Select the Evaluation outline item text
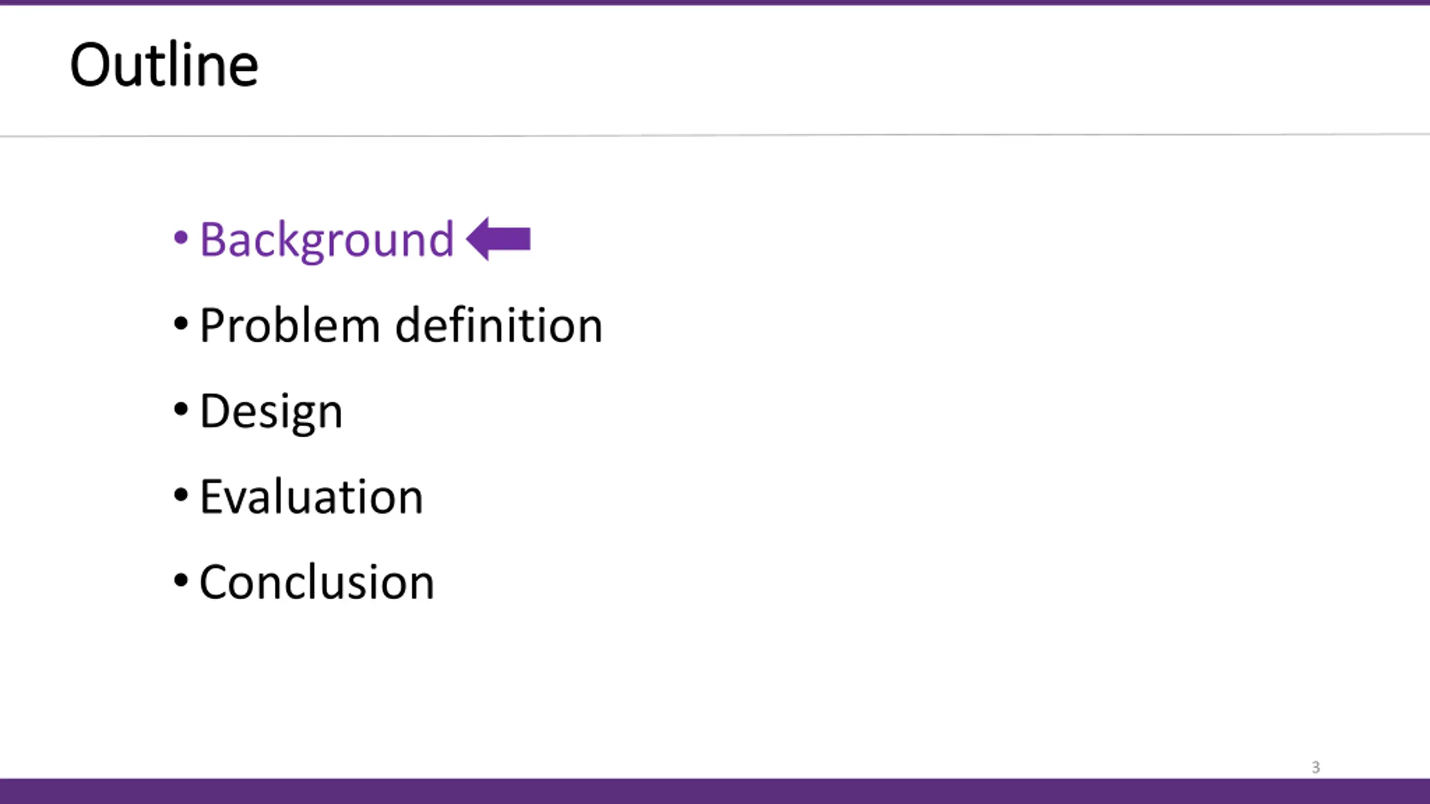The image size is (1430, 804). [312, 496]
